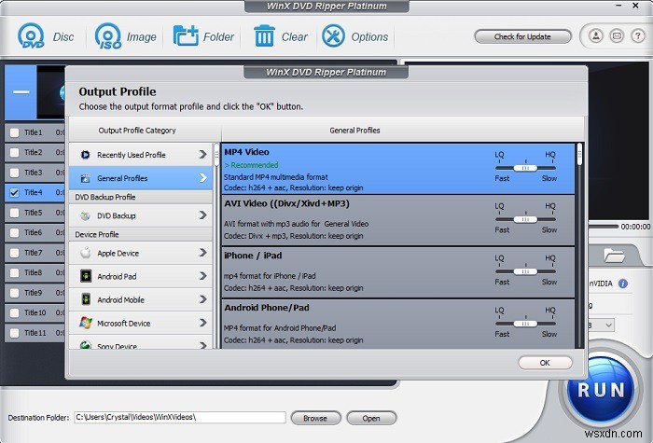Open the output folder icon beside the preview
The height and width of the screenshot is (443, 653).
[x=614, y=256]
